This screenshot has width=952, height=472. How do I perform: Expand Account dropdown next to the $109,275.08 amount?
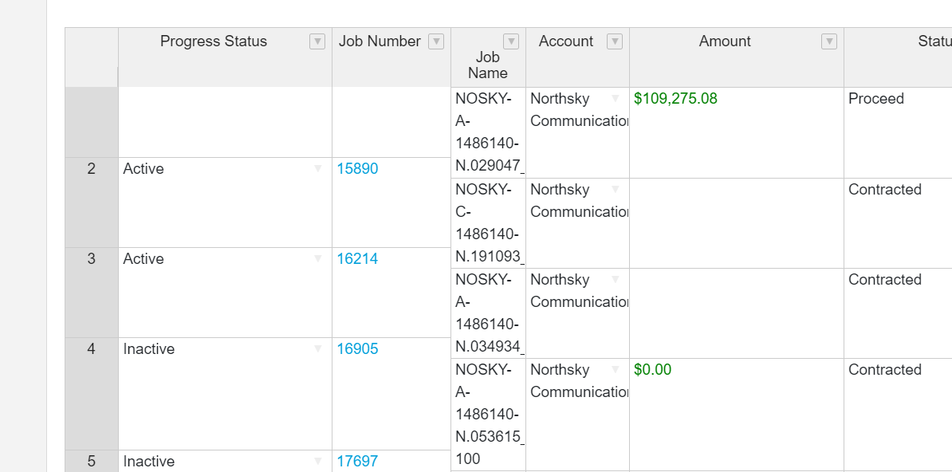pos(616,99)
